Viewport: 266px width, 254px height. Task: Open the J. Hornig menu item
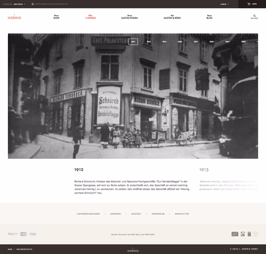point(90,17)
